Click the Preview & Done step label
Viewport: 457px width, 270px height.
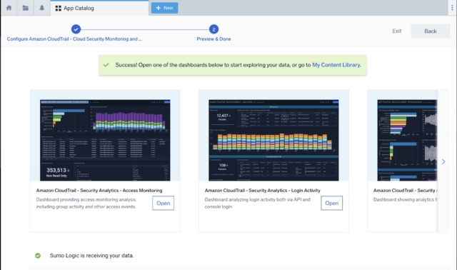[214, 39]
